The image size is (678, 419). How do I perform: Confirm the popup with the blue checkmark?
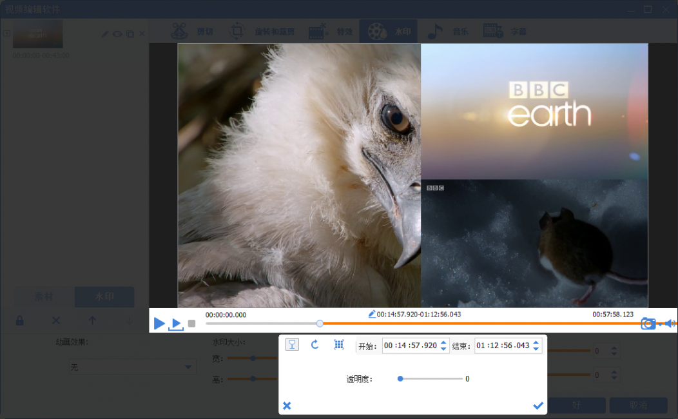click(538, 405)
